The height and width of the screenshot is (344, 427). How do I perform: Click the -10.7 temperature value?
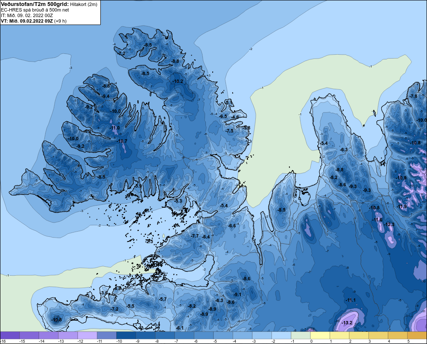click(122, 141)
